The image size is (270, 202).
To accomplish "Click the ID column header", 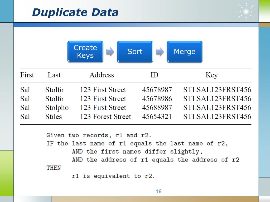I will click(x=154, y=75).
